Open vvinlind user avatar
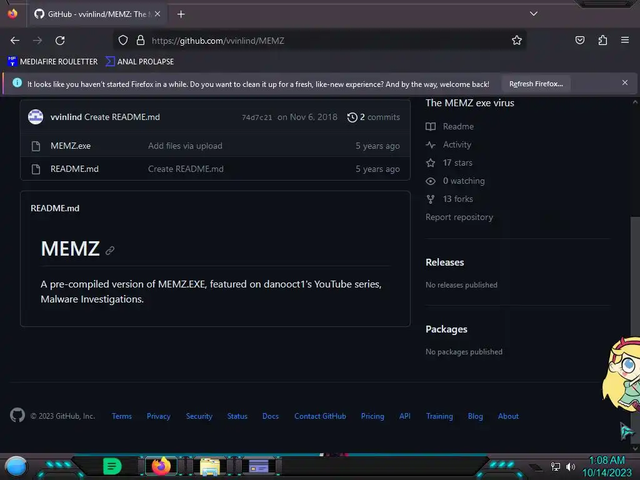 point(36,117)
